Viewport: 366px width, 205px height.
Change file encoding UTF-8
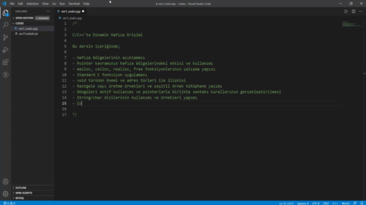(x=316, y=203)
